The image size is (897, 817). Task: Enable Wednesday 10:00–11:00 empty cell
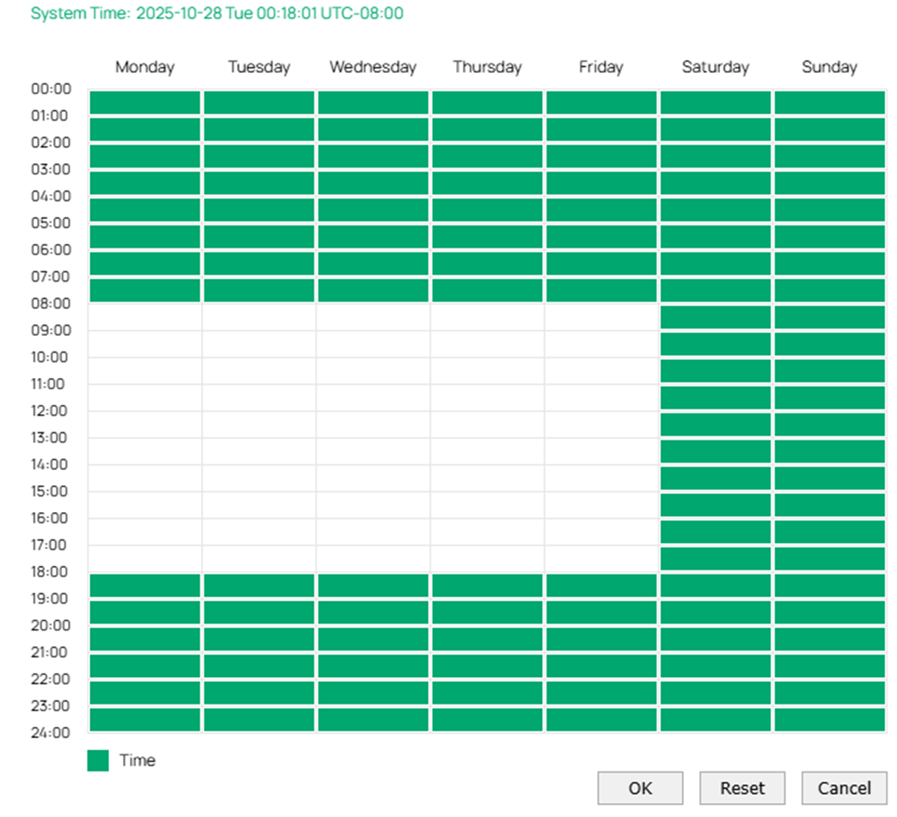(373, 370)
